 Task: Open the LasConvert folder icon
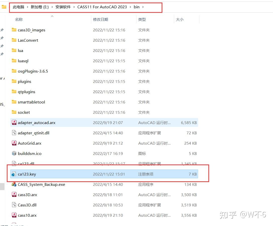[14, 40]
